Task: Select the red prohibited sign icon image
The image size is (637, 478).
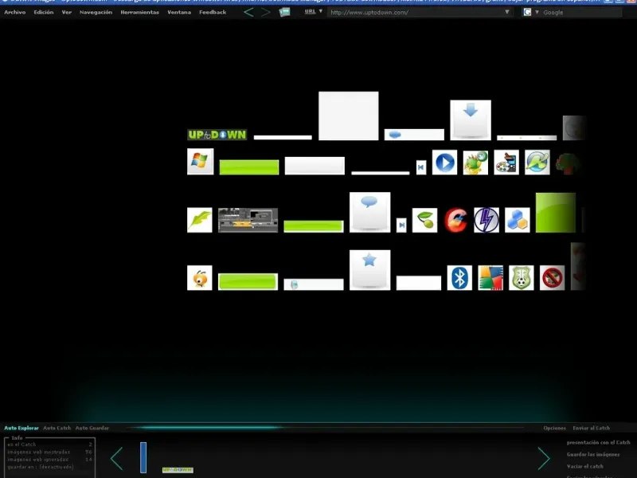Action: pyautogui.click(x=552, y=277)
